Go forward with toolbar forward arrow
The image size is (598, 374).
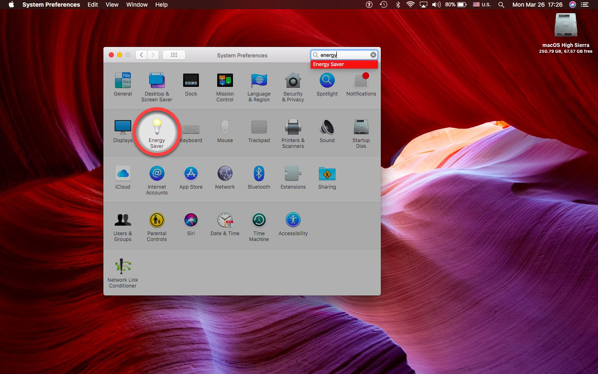[x=153, y=55]
